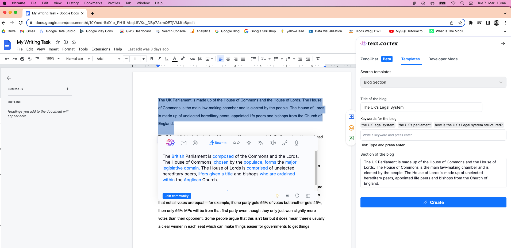Click the Join community button
Image resolution: width=511 pixels, height=248 pixels.
[x=176, y=196]
